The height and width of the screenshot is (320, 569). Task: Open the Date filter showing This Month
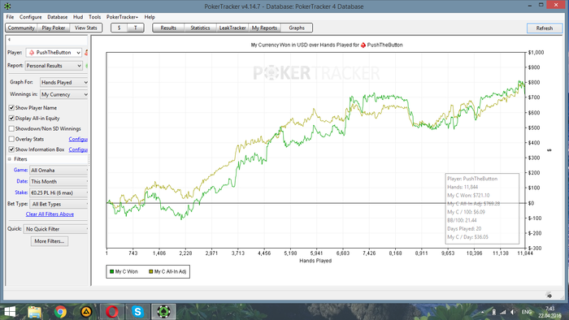pyautogui.click(x=59, y=181)
